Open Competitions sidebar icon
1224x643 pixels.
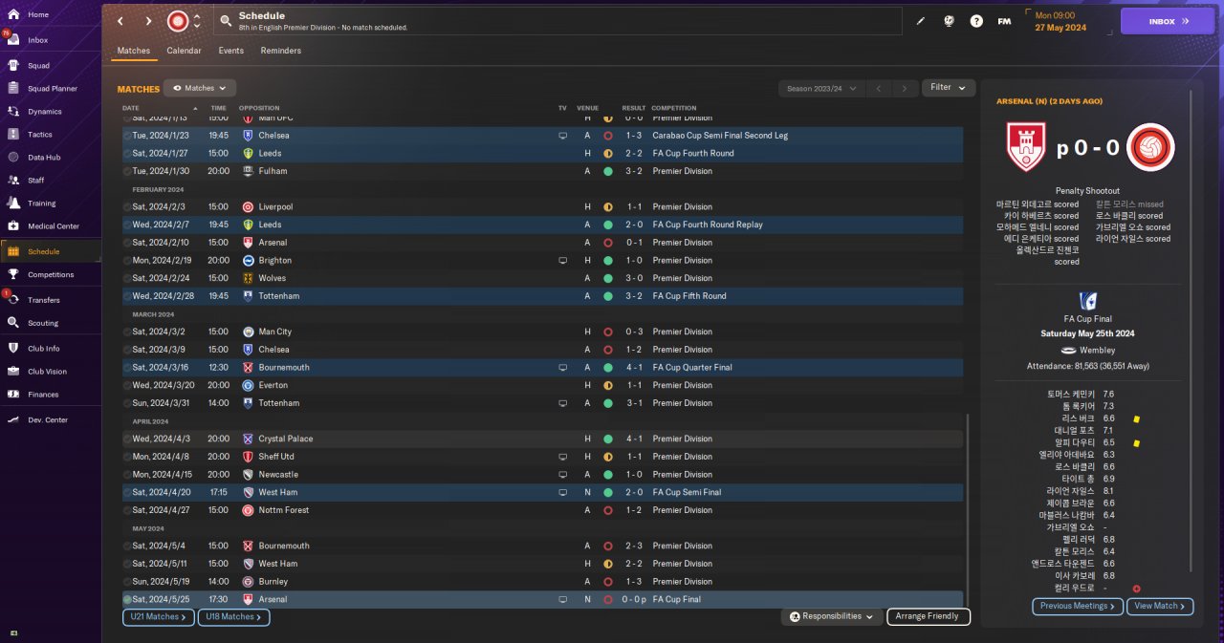pyautogui.click(x=13, y=275)
